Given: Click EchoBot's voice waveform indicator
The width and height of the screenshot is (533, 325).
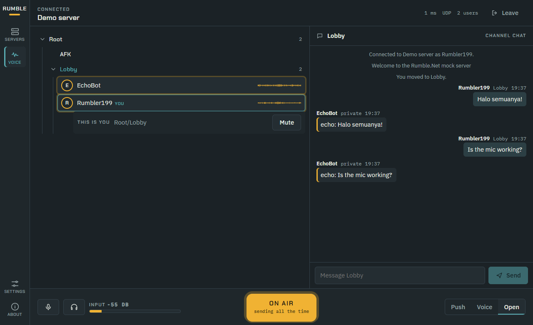Looking at the screenshot, I should tap(279, 85).
